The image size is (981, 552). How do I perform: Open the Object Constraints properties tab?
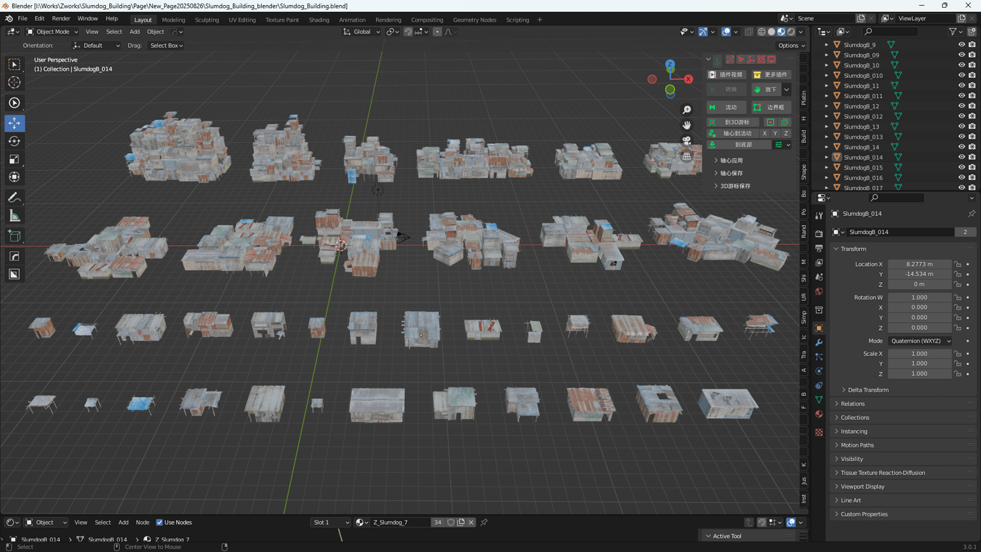click(x=819, y=386)
